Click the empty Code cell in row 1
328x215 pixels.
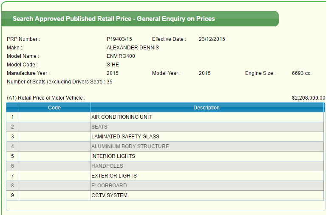[54, 117]
